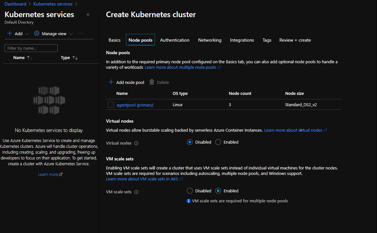Image resolution: width=377 pixels, height=233 pixels.
Task: Select Disabled for VM scale sets
Action: click(x=190, y=191)
